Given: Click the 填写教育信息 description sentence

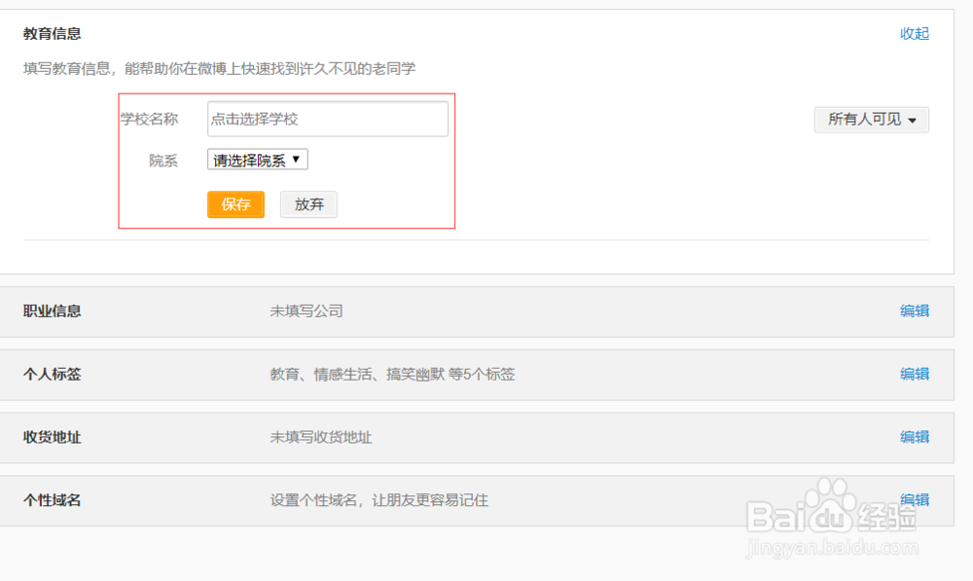Looking at the screenshot, I should click(219, 68).
